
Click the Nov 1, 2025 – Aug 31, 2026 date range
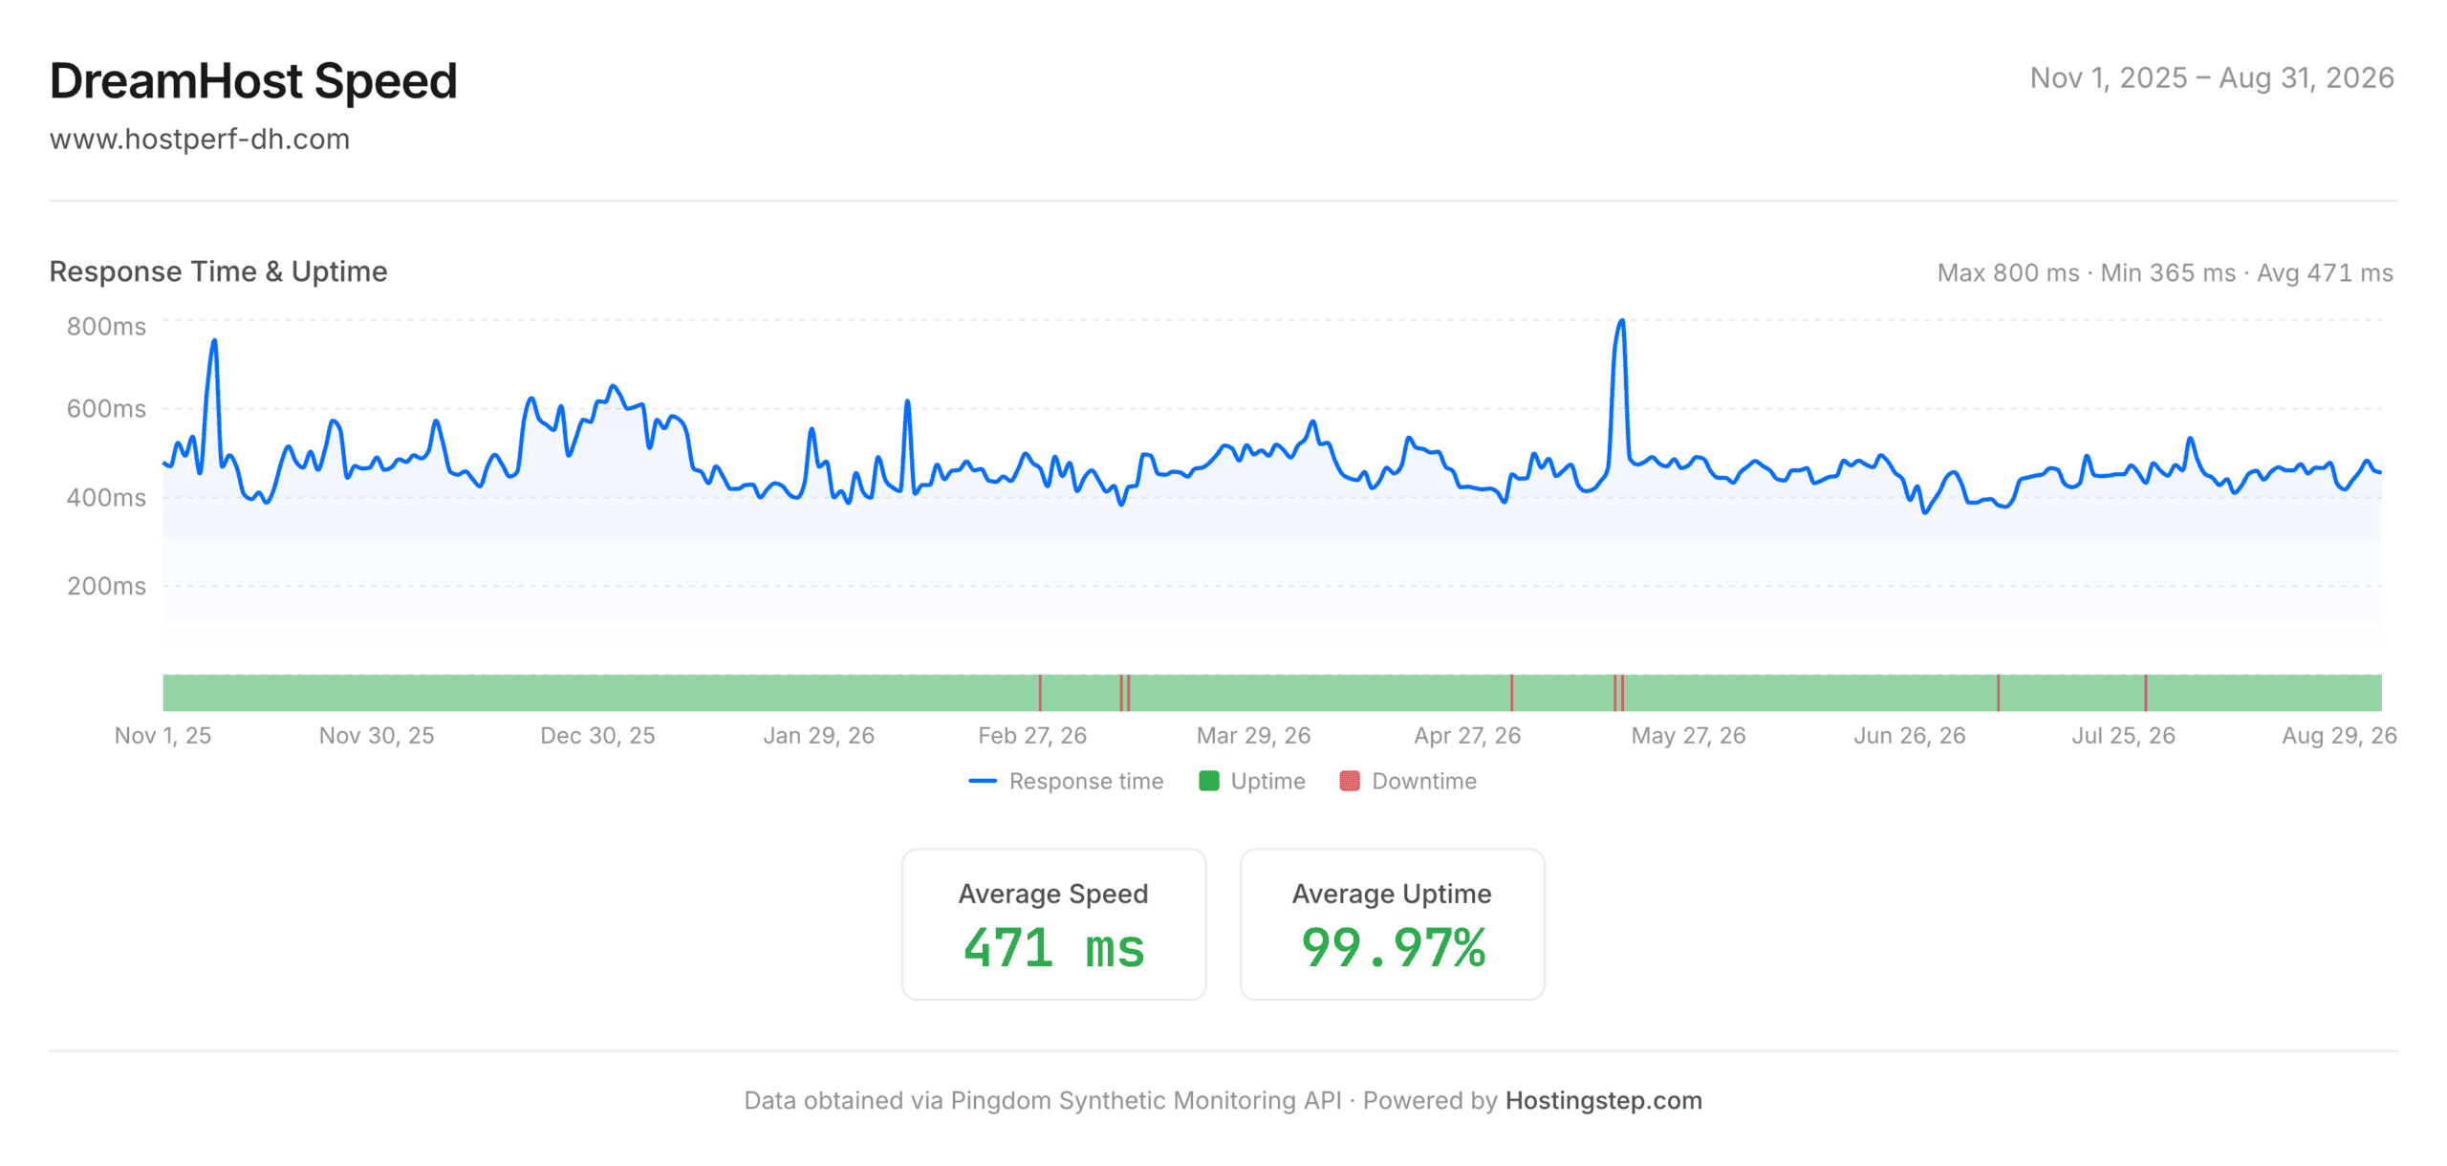2211,78
